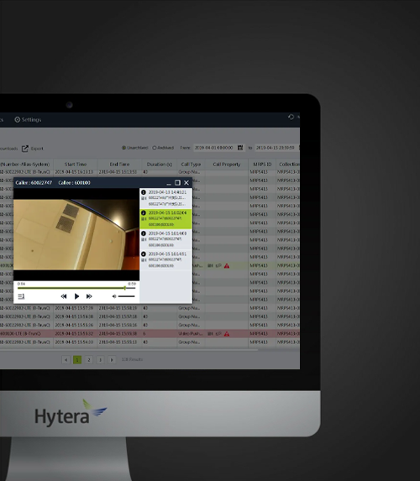Adjust the player volume slider
This screenshot has width=420, height=481.
pos(127,296)
